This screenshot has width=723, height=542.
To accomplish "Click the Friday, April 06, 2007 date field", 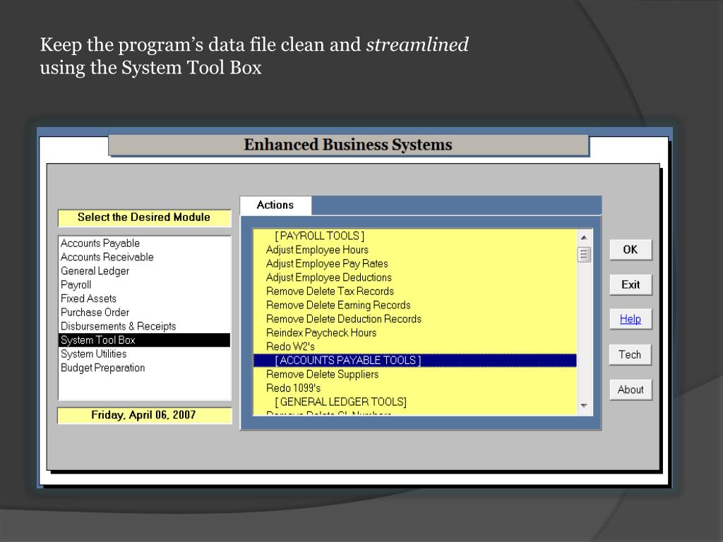I will tap(144, 415).
